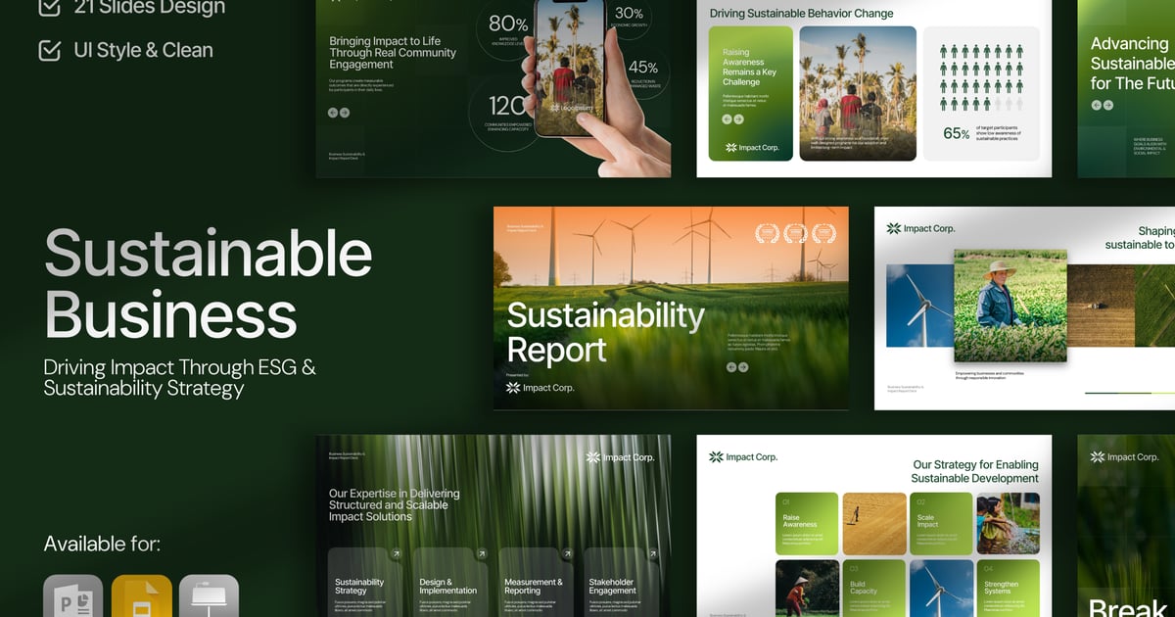This screenshot has width=1175, height=617.
Task: Click the 02 Scale Impact tile
Action: click(x=941, y=524)
